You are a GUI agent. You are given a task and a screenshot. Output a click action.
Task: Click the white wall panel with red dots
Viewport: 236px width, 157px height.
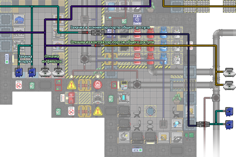tap(62, 98)
